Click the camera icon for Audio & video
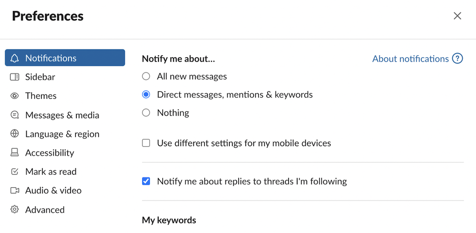 click(15, 190)
